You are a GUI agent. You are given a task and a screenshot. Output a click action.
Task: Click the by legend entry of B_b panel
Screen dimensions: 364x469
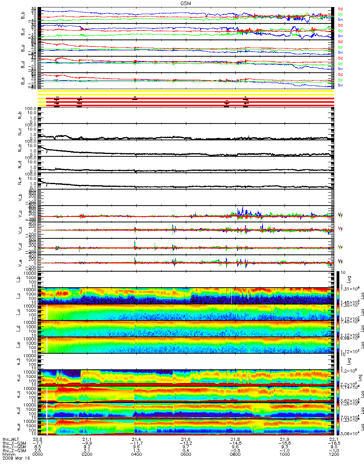(340, 14)
